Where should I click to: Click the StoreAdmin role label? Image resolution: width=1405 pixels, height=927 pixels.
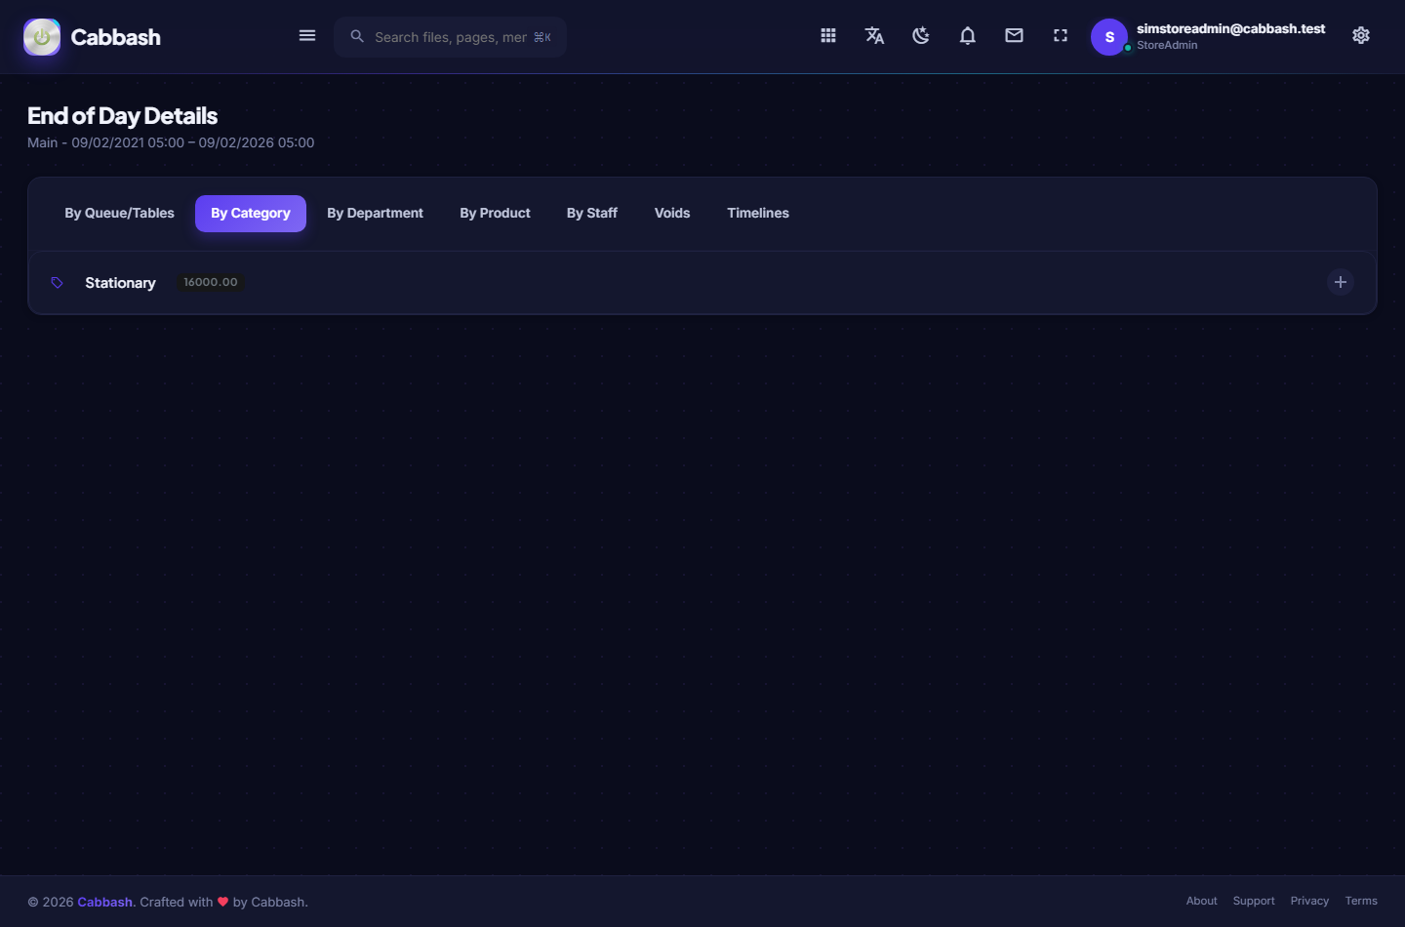click(x=1167, y=45)
